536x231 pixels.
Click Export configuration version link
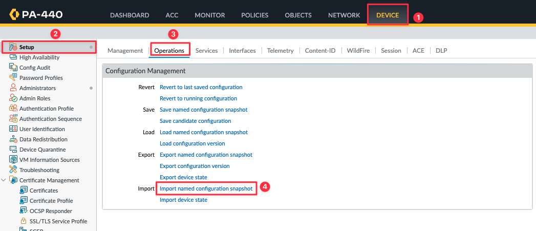(195, 166)
